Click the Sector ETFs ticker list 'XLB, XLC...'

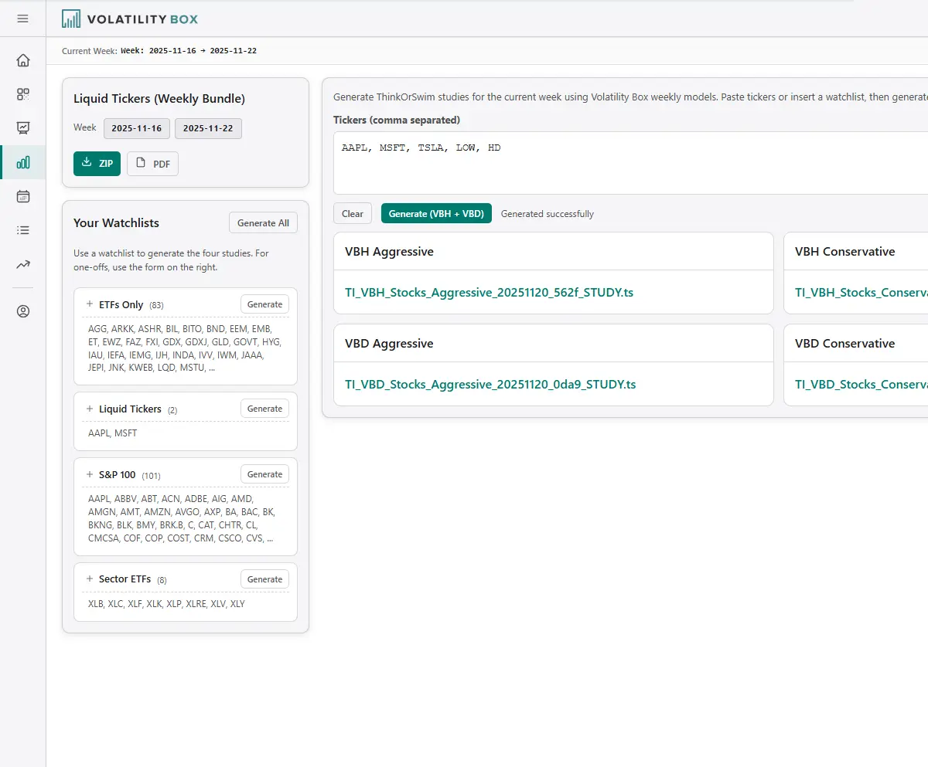pos(166,603)
